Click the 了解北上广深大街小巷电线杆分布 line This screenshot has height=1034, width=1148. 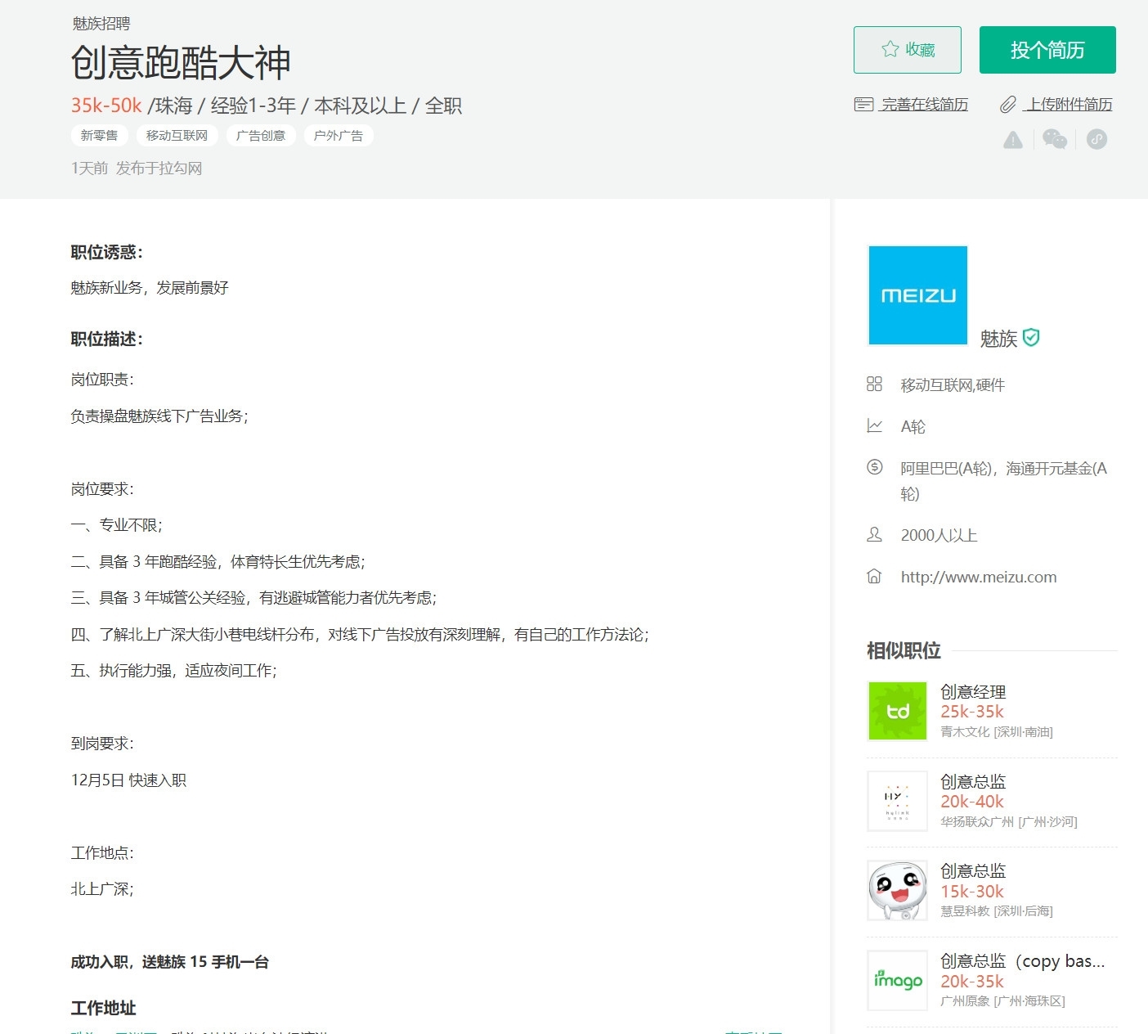coord(360,635)
